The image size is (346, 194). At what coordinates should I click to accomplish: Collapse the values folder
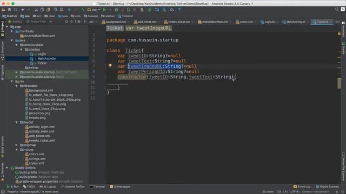pos(17,150)
